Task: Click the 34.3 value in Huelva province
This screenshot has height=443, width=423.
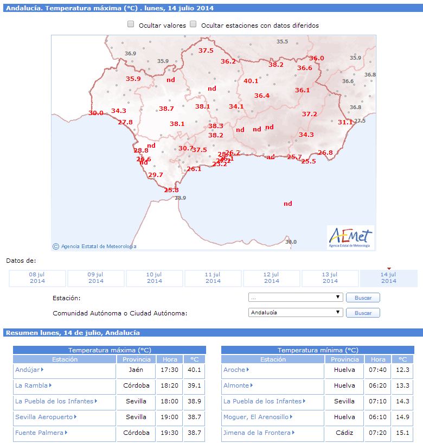Action: pos(119,111)
